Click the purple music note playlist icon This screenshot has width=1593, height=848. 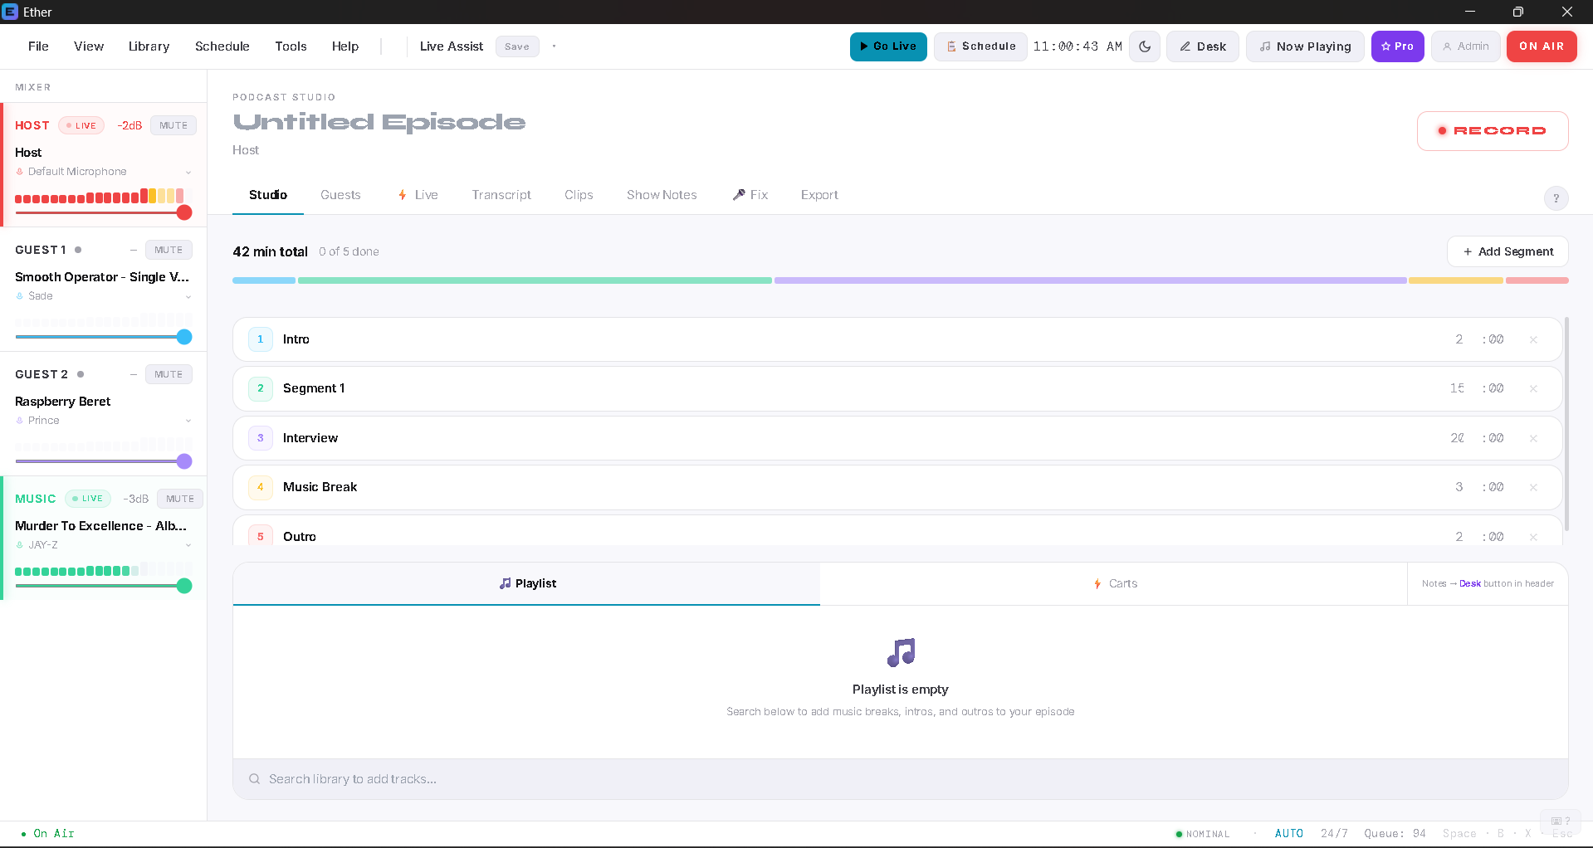pos(901,653)
